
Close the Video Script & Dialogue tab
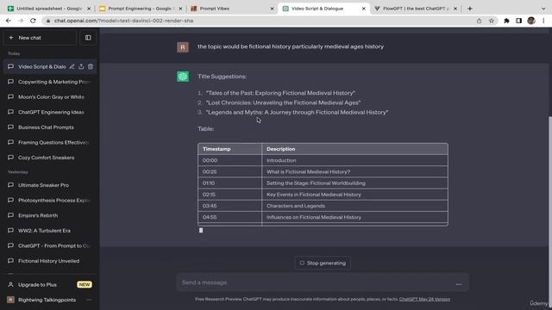(364, 9)
